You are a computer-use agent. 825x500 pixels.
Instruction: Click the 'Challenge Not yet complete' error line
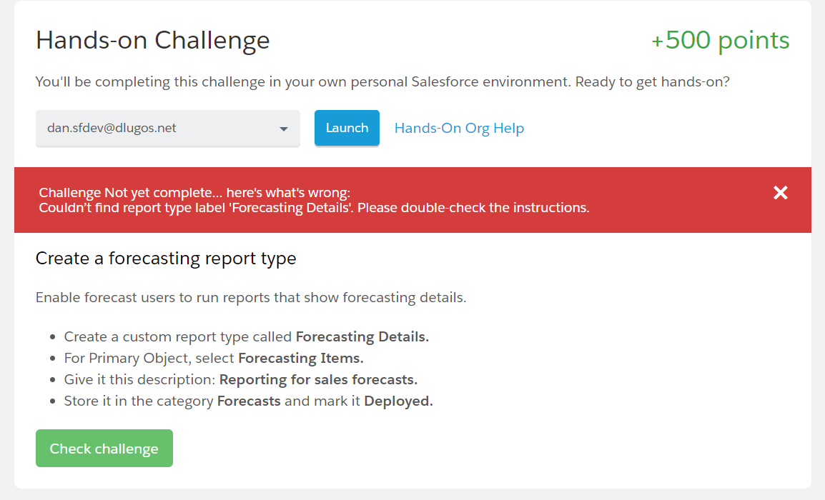(194, 193)
